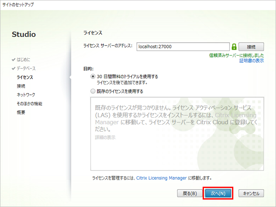Open the ネットワーク step in sidebar
The width and height of the screenshot is (276, 207).
pyautogui.click(x=26, y=95)
